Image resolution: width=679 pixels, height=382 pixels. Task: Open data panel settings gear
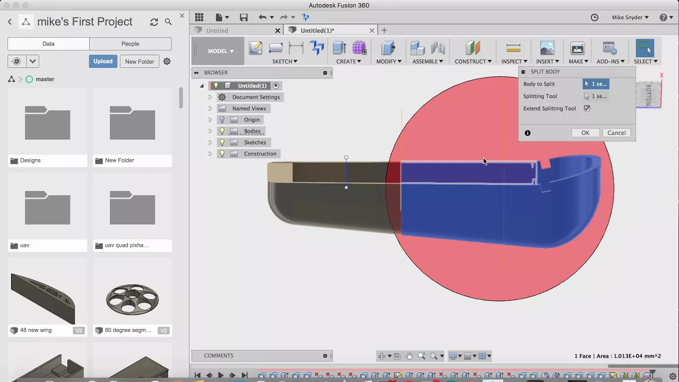tap(167, 62)
